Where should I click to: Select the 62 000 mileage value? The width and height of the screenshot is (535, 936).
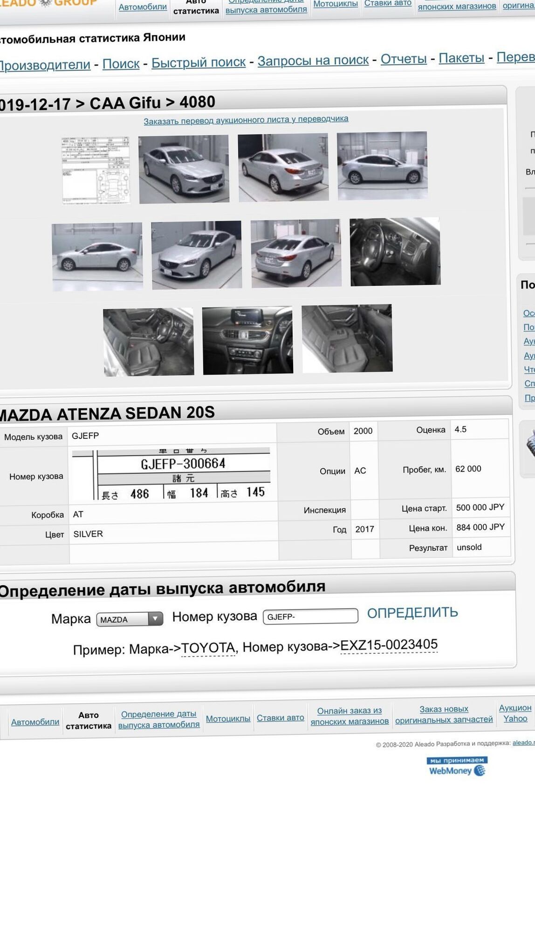[468, 469]
